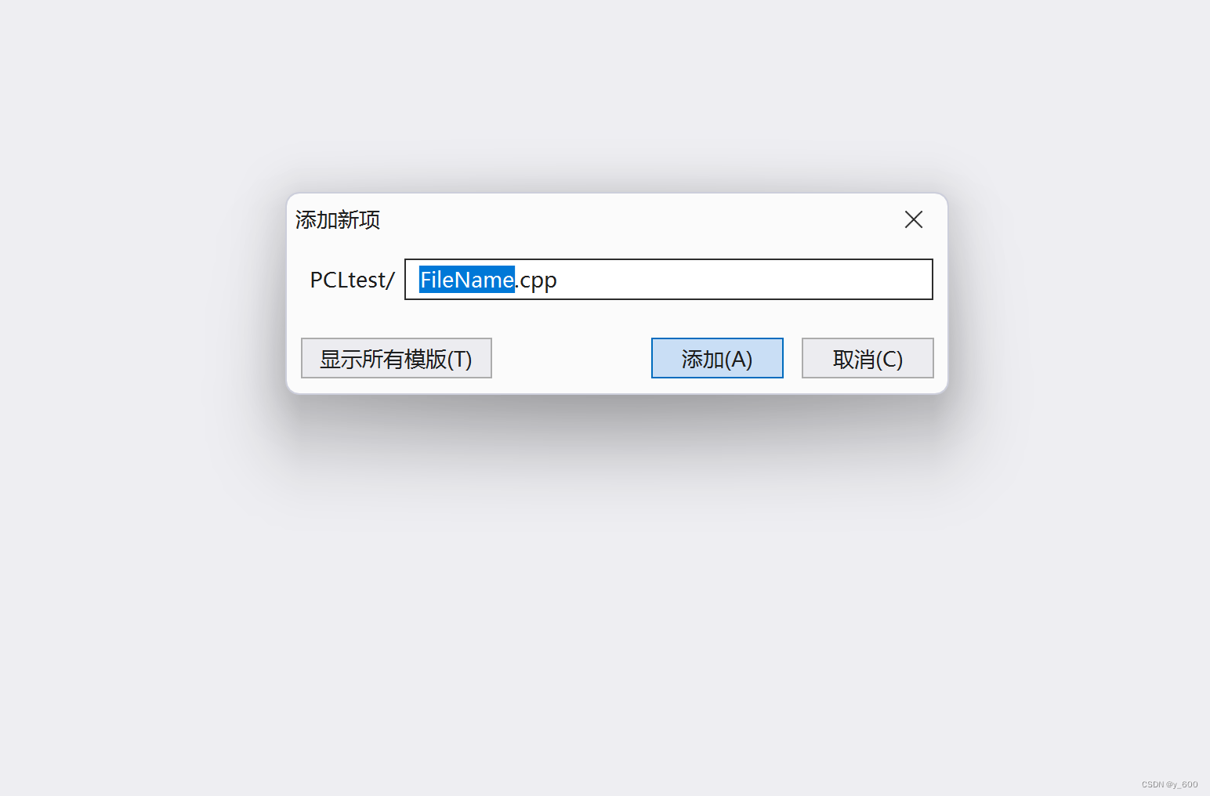Click the 添加(A) button

pos(717,358)
